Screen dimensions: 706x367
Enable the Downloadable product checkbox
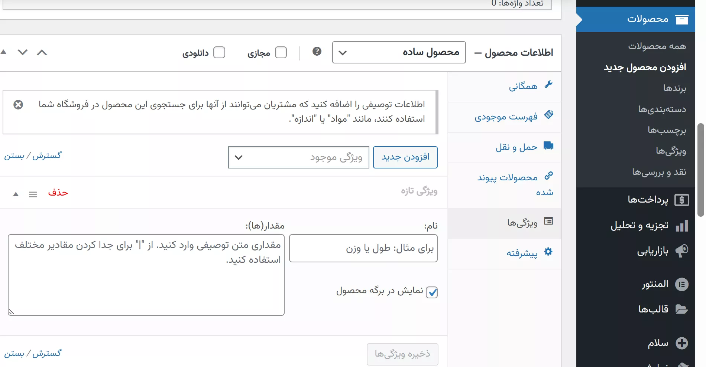pyautogui.click(x=219, y=52)
